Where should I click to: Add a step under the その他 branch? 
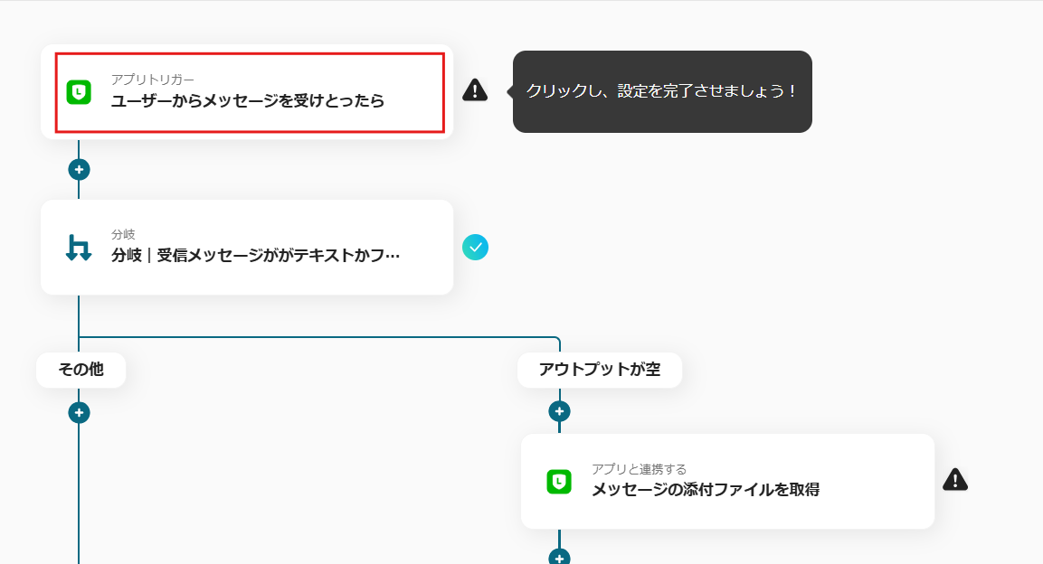[x=79, y=412]
